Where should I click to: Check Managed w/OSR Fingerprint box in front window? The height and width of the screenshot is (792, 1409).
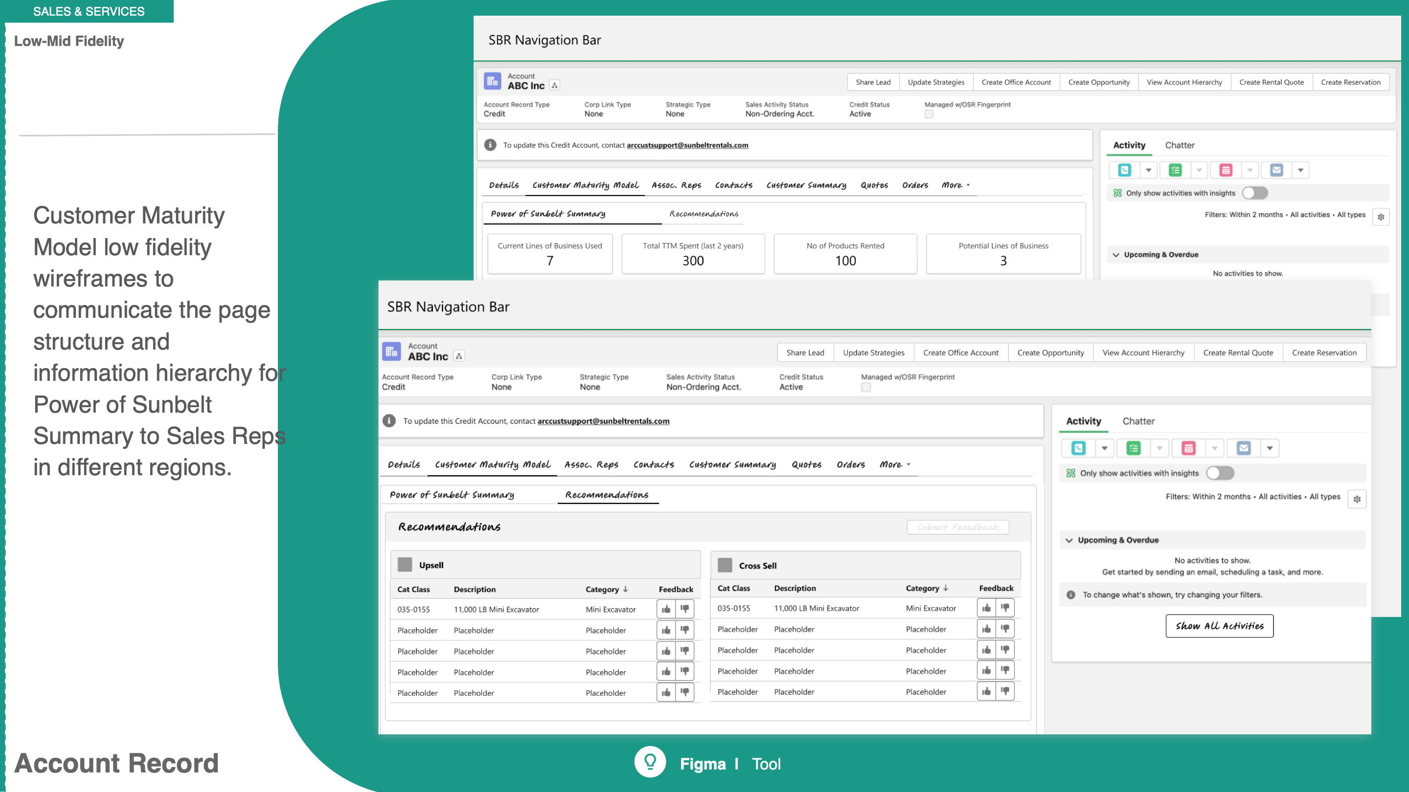point(866,388)
